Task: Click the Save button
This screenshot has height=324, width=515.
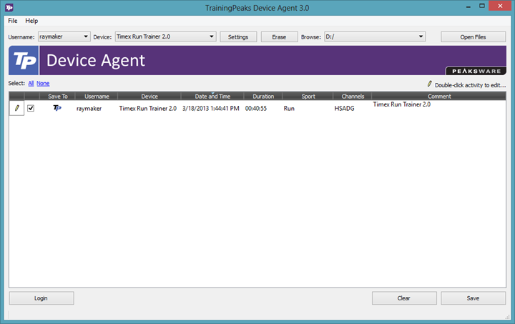Action: (x=473, y=298)
